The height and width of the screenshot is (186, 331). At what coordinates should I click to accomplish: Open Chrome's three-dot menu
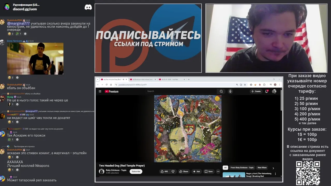click(x=280, y=85)
